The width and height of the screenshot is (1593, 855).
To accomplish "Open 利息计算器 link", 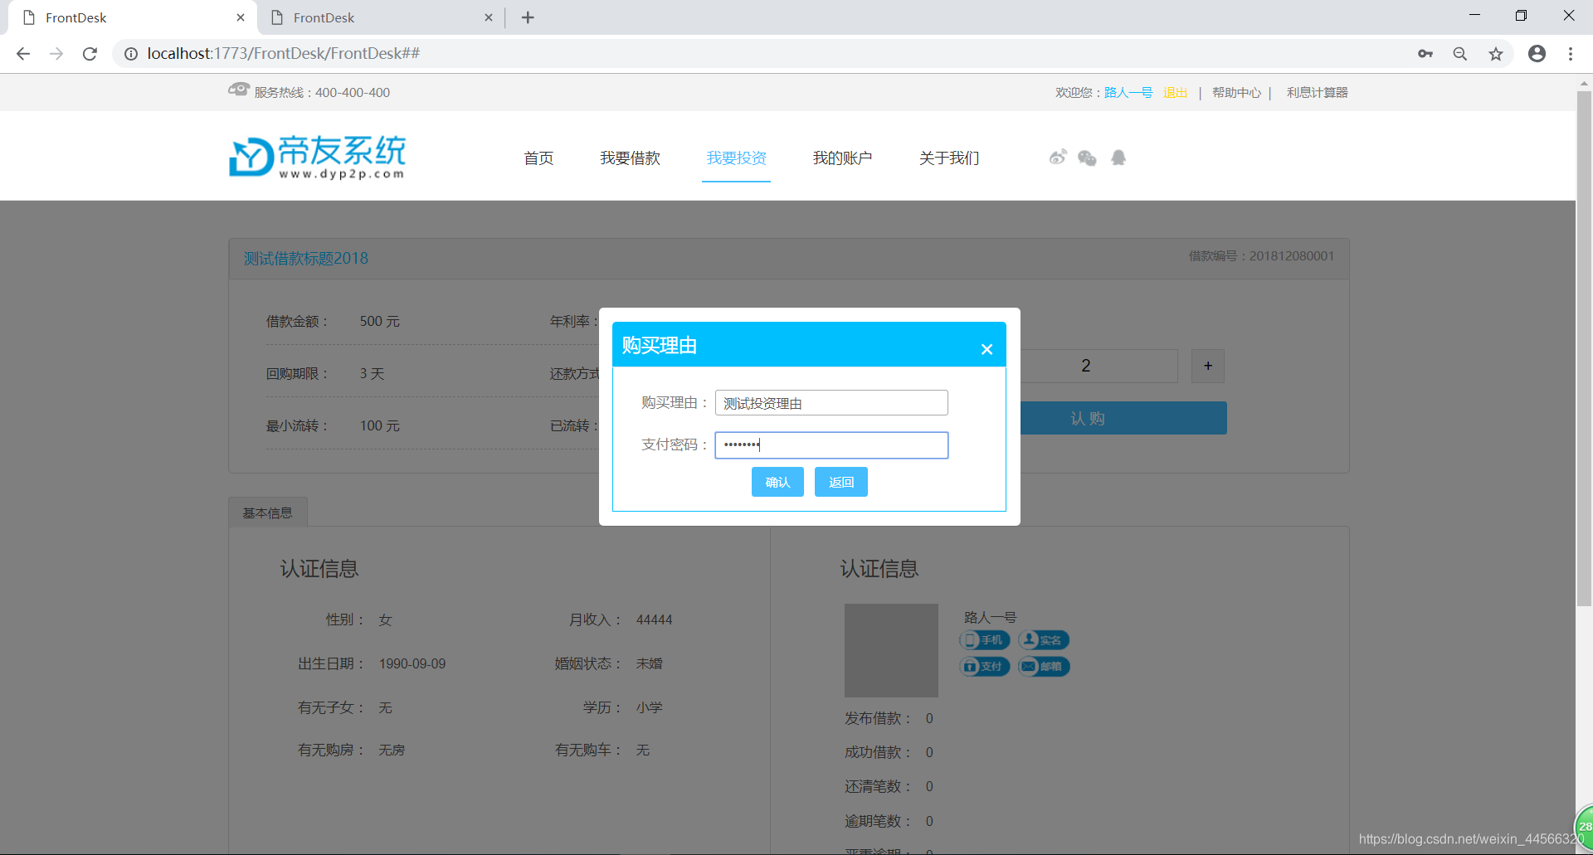I will [1317, 92].
